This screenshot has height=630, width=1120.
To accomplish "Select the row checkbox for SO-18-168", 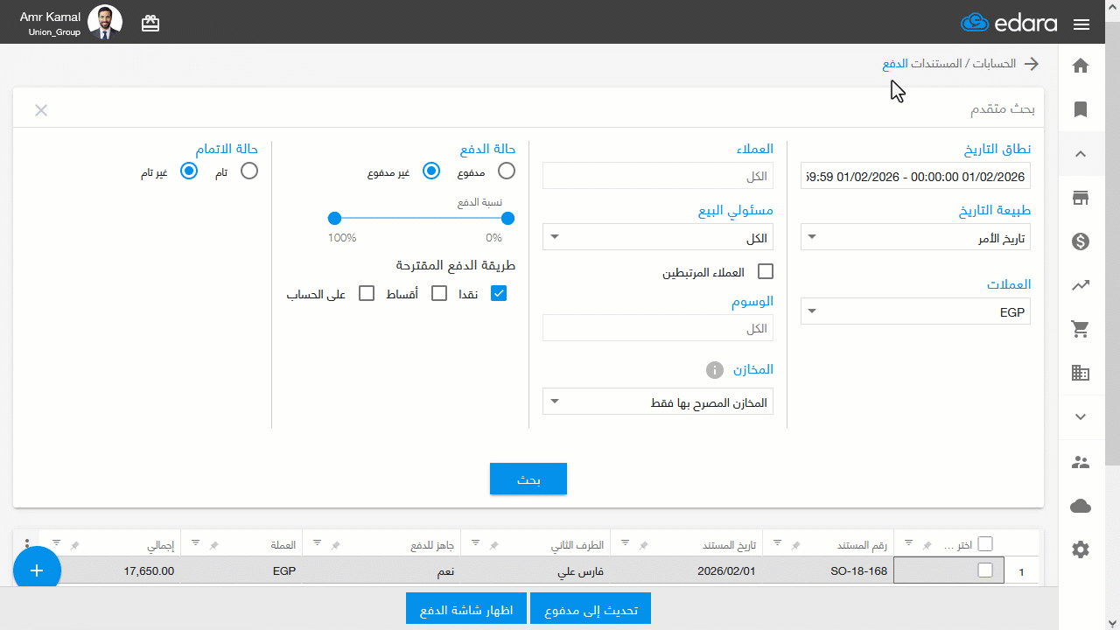I will coord(985,570).
